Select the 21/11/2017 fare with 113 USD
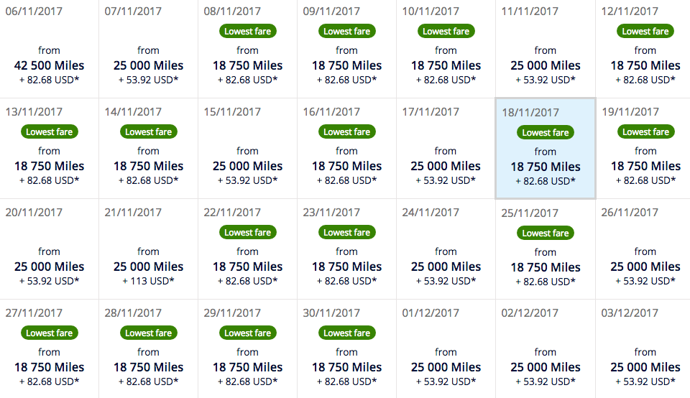Viewport: 690px width, 398px height. coord(148,259)
